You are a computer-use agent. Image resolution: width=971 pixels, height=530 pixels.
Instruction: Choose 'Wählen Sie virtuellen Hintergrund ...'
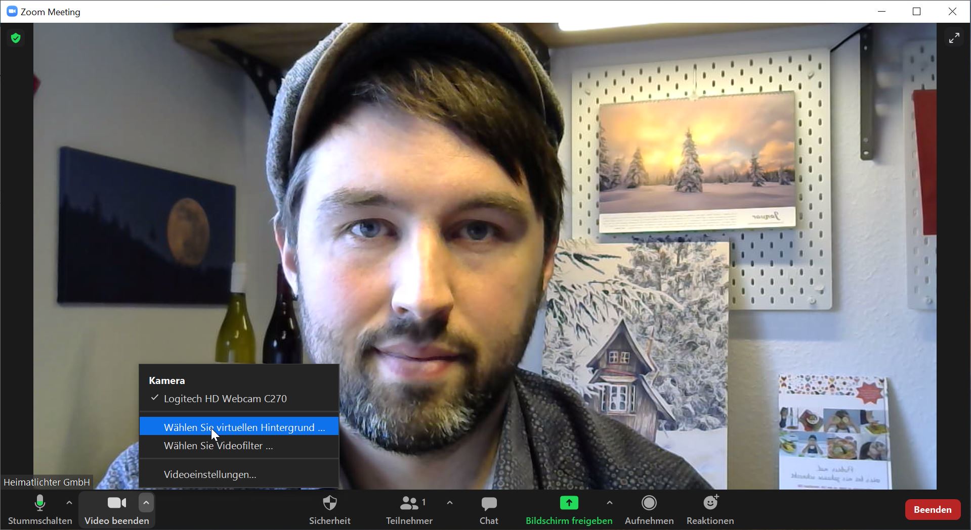pyautogui.click(x=244, y=427)
